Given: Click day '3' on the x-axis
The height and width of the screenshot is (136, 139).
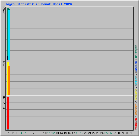Looking at the screenshot, I should tap(17, 133).
